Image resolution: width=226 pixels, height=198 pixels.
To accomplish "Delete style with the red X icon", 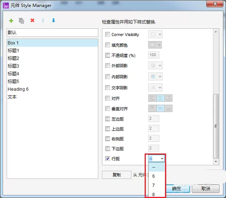I will pos(32,20).
